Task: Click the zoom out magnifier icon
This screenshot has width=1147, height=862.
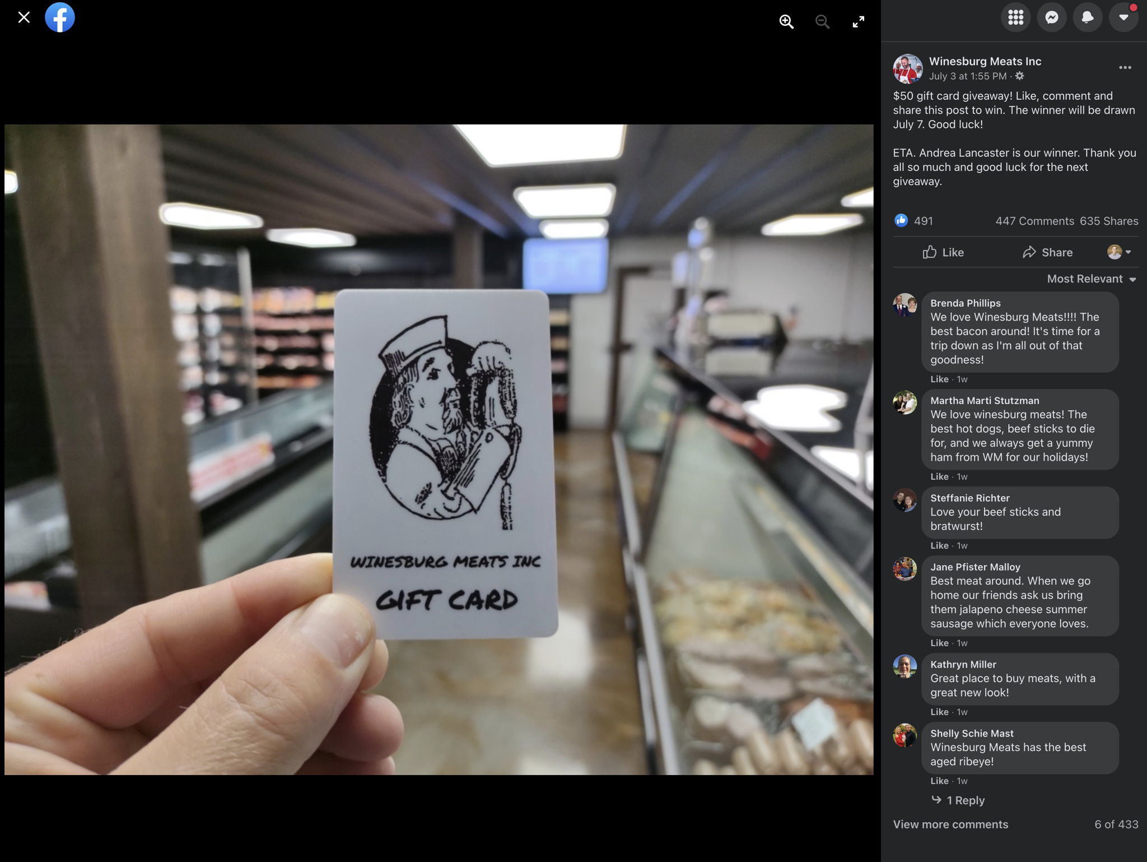Action: pyautogui.click(x=820, y=20)
